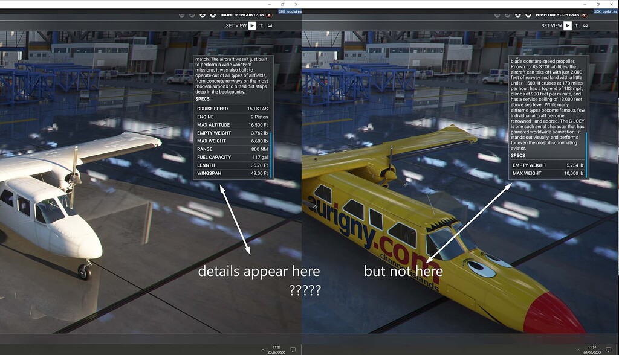Select the plus icon next to right SET VIEW
Viewport: 619px width, 355px height.
coord(576,25)
